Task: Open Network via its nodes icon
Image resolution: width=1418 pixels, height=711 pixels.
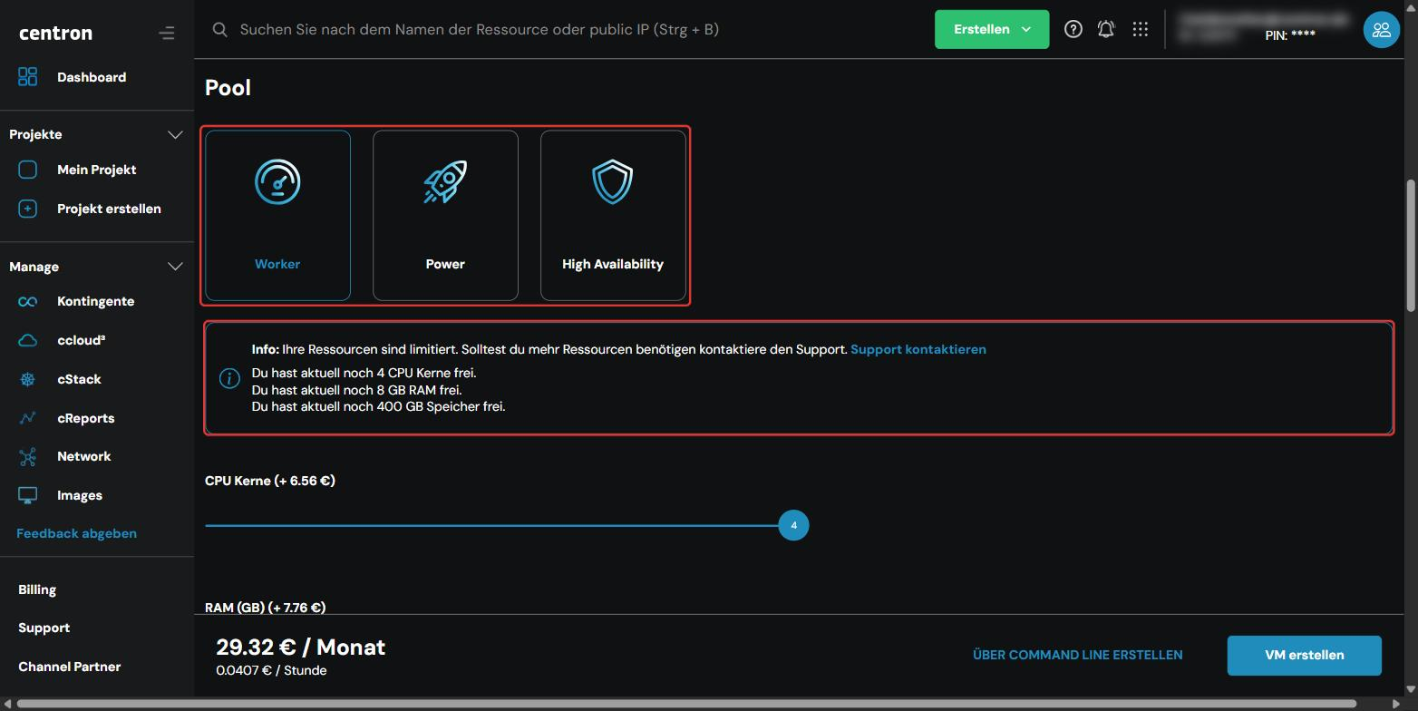Action: (28, 456)
